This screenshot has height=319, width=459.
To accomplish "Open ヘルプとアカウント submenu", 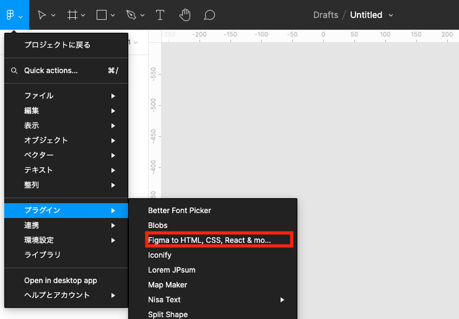I will point(66,295).
